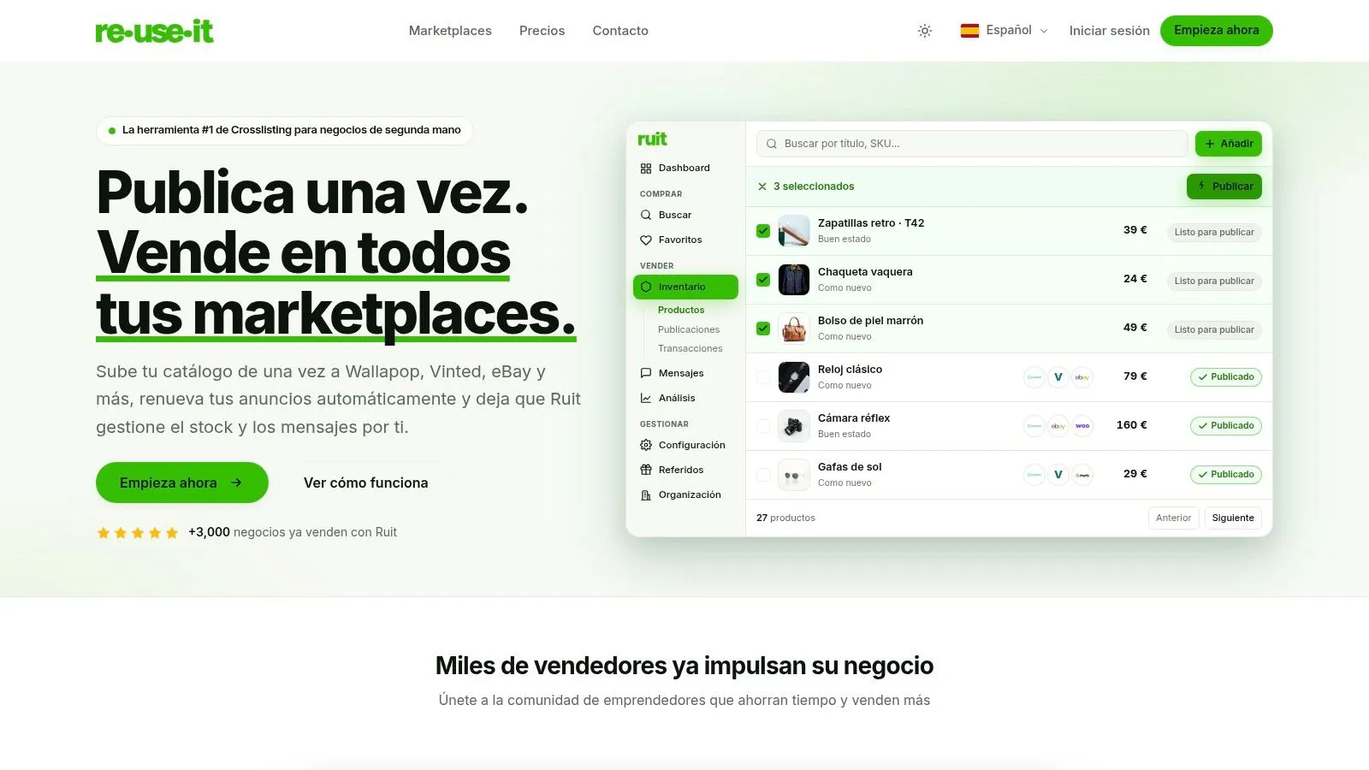This screenshot has height=770, width=1369.
Task: Click Listo para publicar on Chaqueta vaquera
Action: (x=1214, y=281)
